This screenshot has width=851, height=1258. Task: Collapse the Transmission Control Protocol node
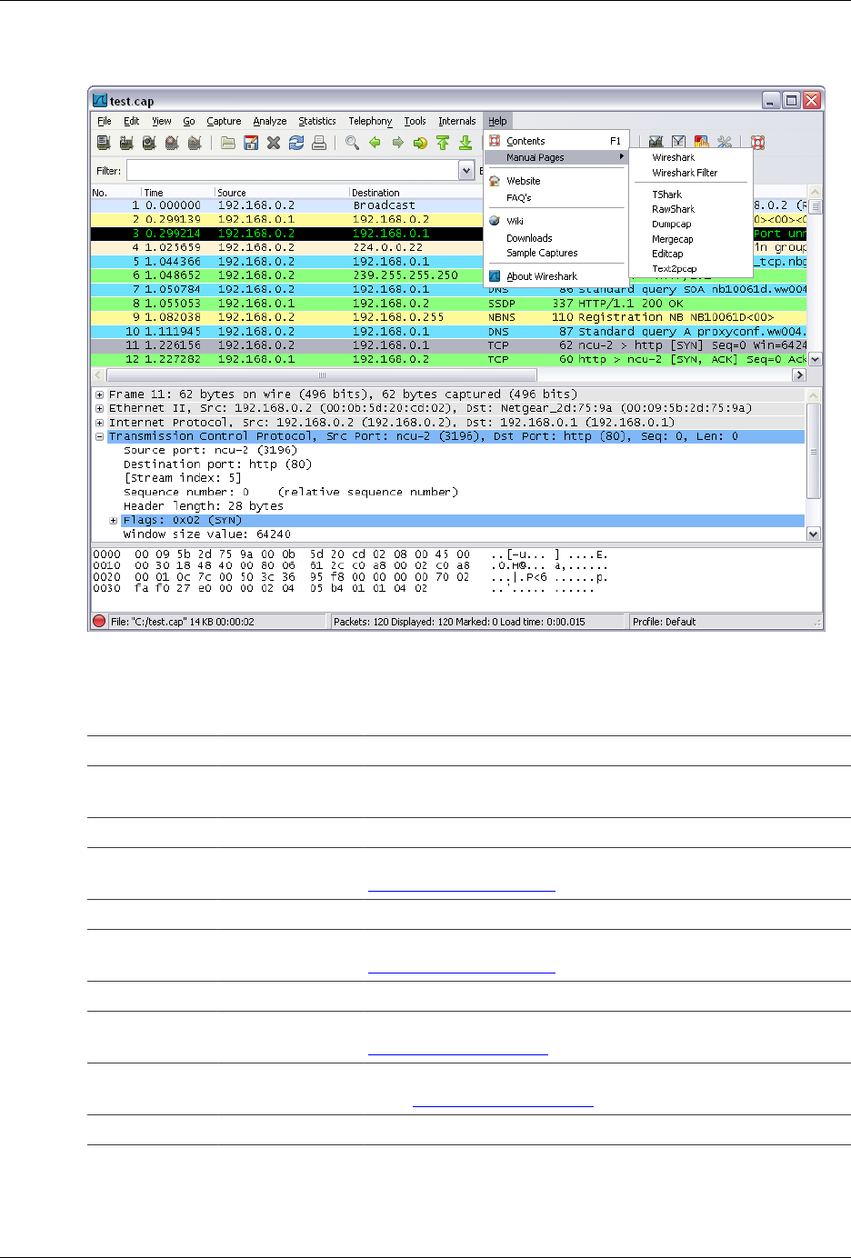tap(99, 436)
